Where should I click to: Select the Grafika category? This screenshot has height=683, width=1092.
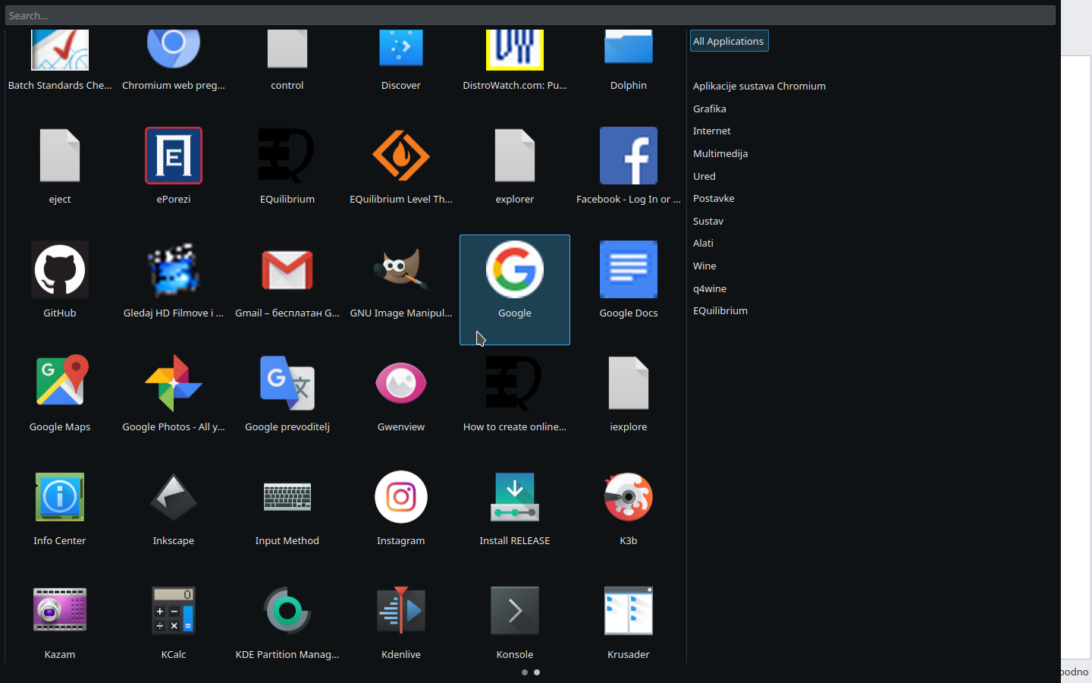[x=709, y=109]
